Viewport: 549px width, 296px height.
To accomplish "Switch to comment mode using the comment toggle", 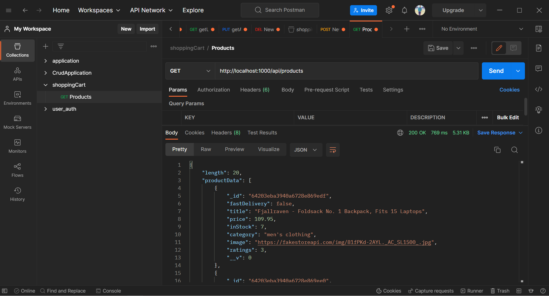I will (513, 48).
